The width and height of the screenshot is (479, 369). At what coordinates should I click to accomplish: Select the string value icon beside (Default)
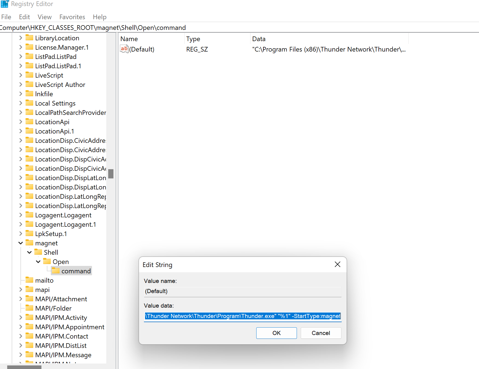click(x=124, y=49)
